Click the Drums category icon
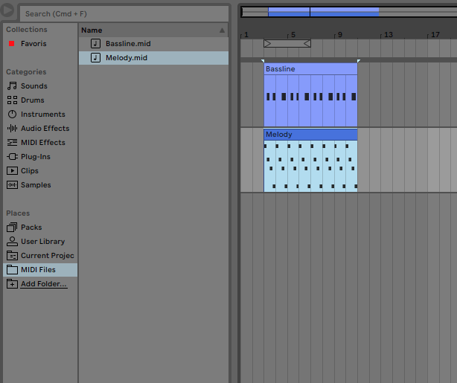Screen dimensions: 457x383 (12, 100)
